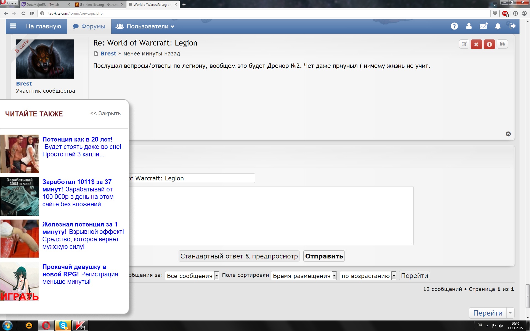The image size is (530, 331).
Task: Open the Windows Start button
Action: pyautogui.click(x=7, y=325)
